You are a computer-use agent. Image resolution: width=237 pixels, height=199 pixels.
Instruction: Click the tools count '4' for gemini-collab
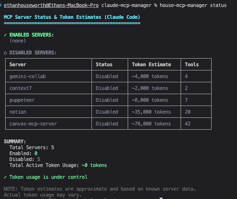click(186, 76)
